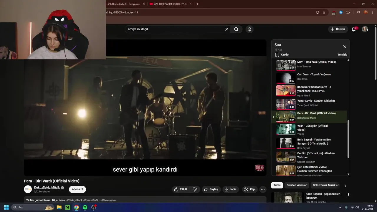Click the magnifier search button

tap(236, 29)
